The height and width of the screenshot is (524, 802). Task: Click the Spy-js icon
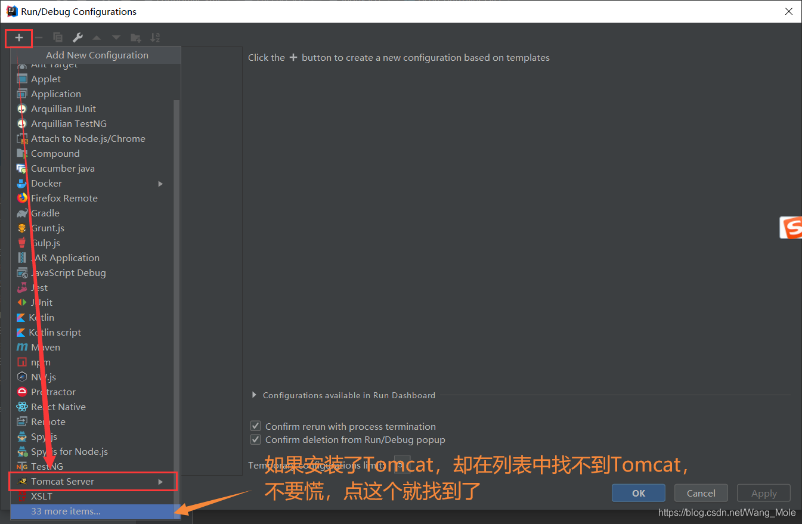coord(22,436)
